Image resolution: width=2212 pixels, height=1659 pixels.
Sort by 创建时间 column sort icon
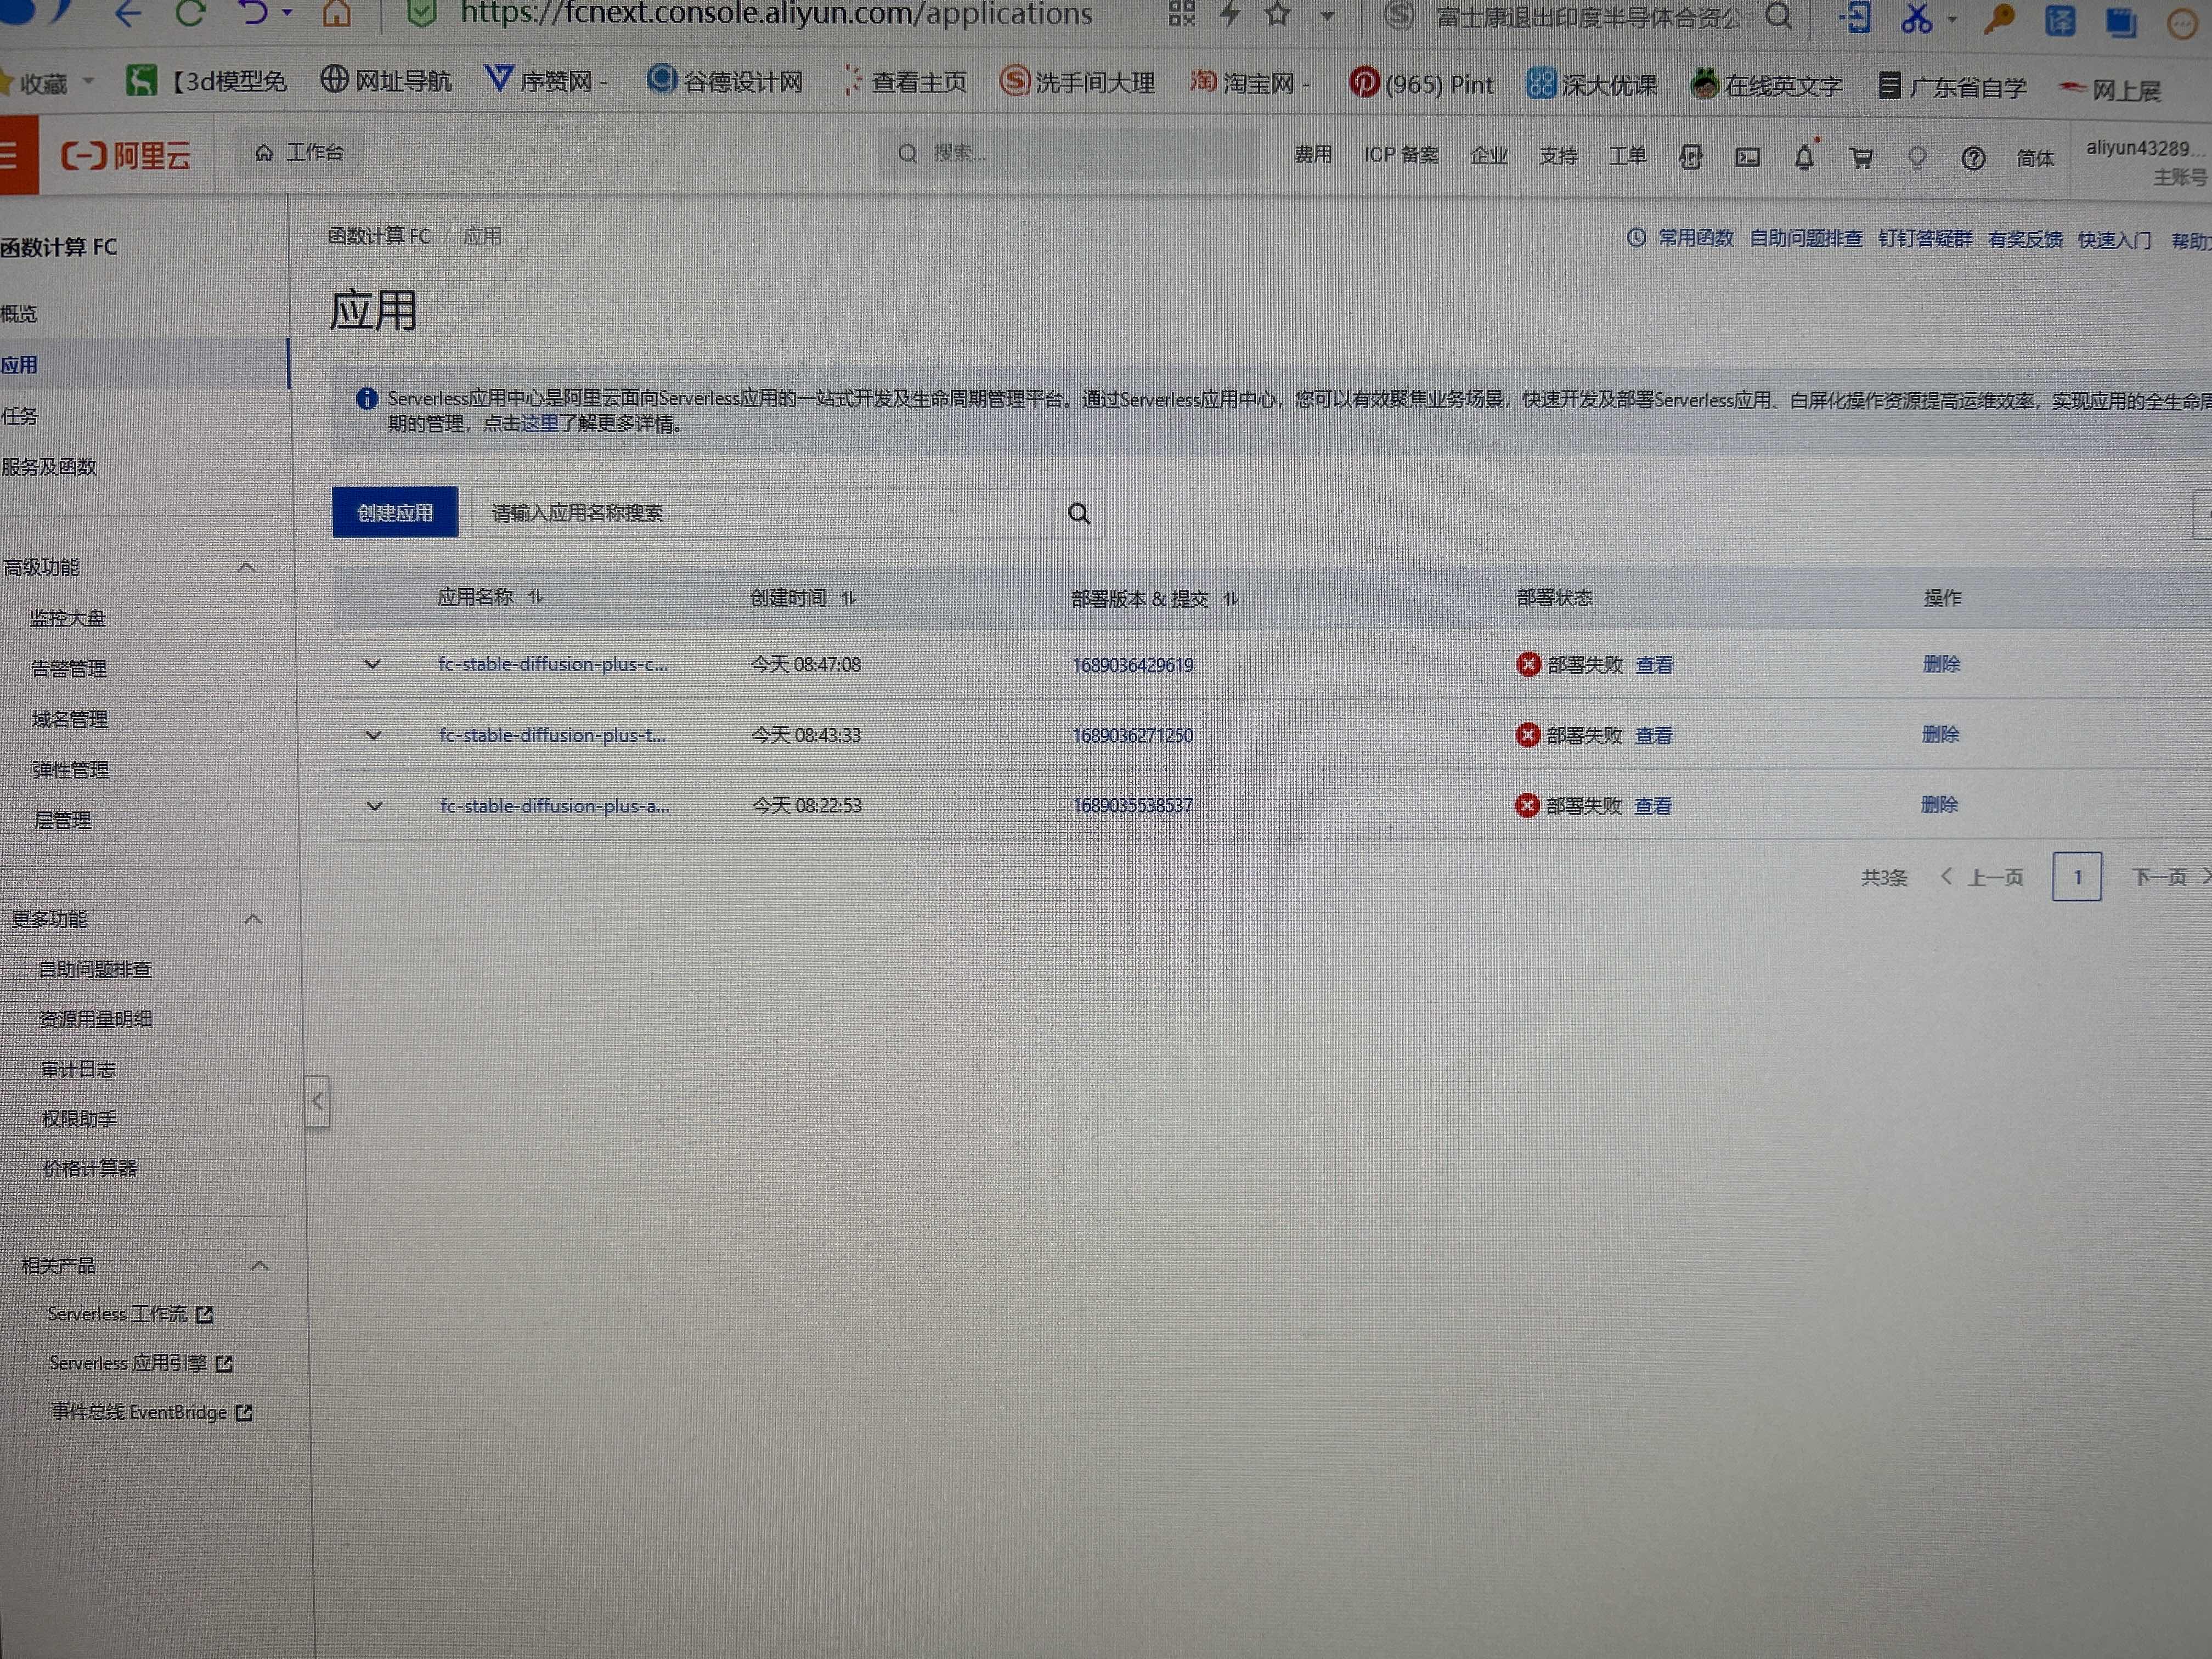[x=848, y=598]
